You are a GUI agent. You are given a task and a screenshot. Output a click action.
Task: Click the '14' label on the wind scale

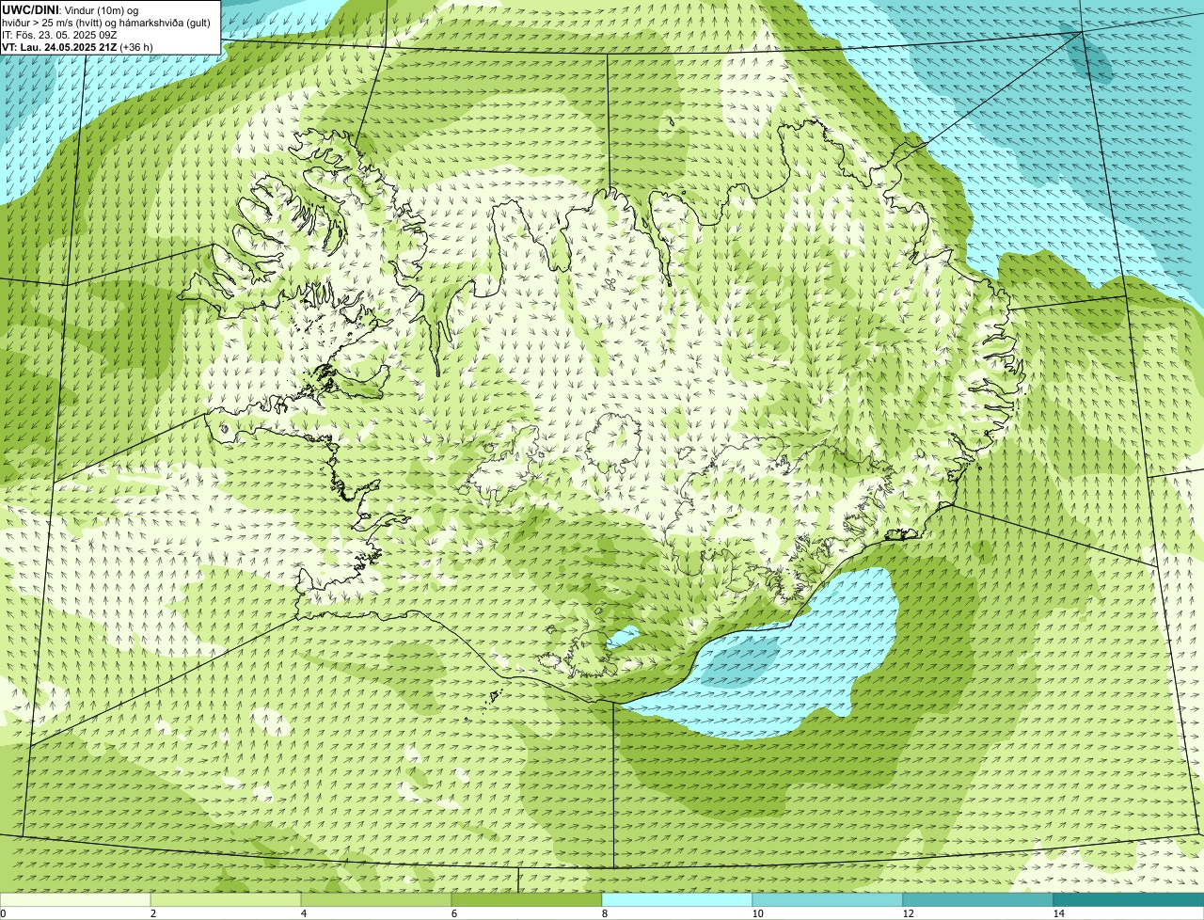1058,913
